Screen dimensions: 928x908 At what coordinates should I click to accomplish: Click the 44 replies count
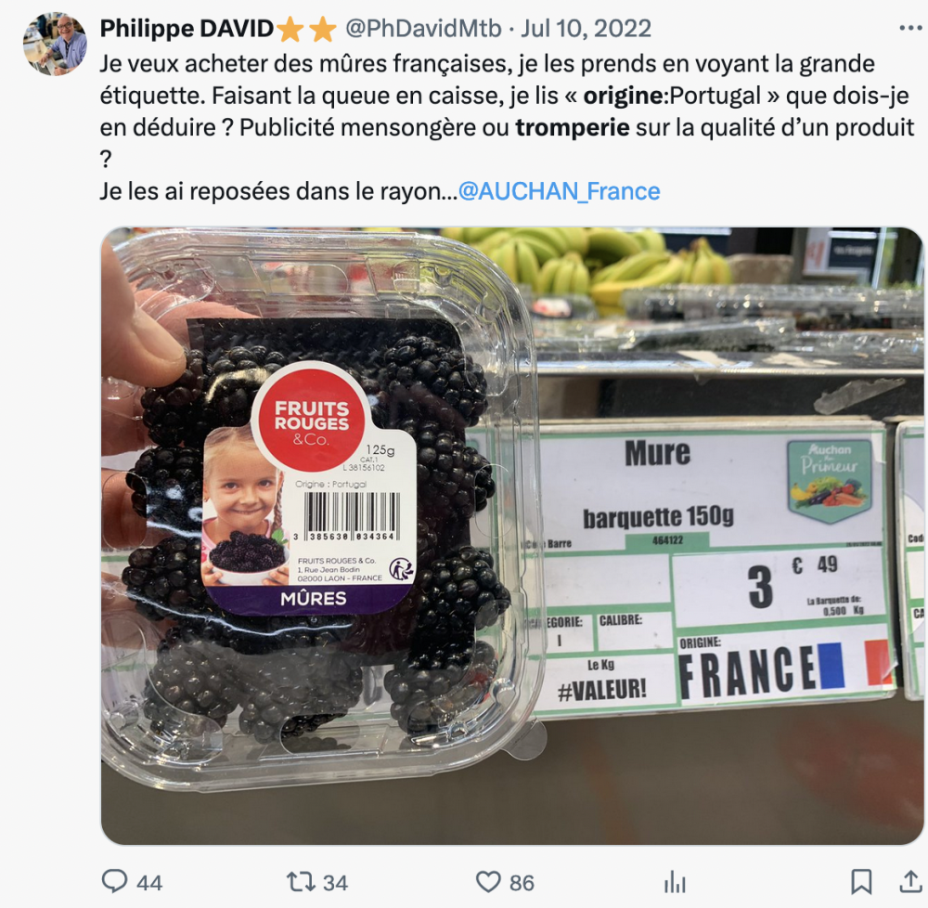(149, 883)
